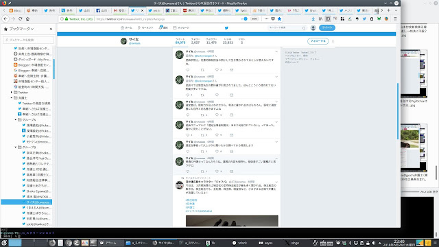Open the page actions three-dot menu
This screenshot has height=247, width=439.
tap(266, 19)
